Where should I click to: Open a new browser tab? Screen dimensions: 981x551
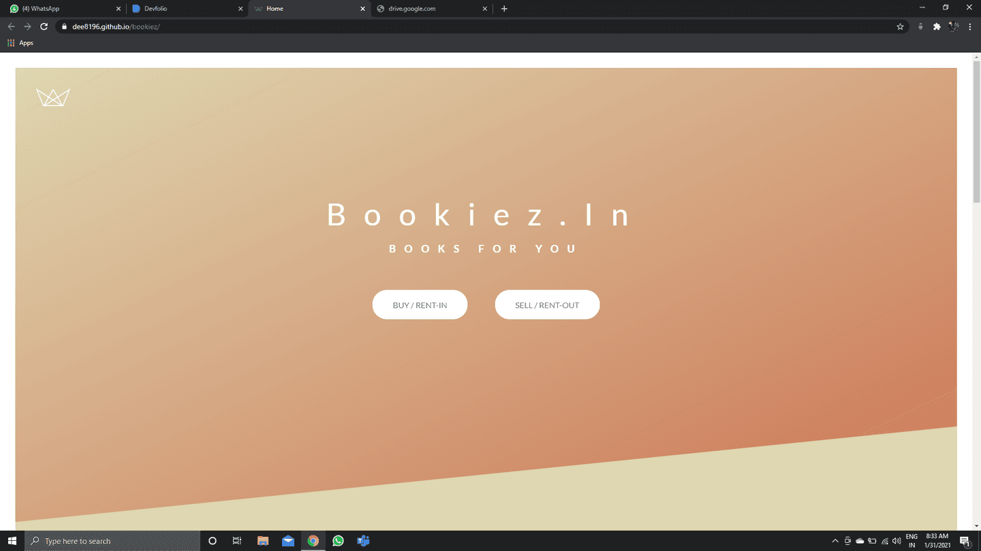(x=504, y=9)
